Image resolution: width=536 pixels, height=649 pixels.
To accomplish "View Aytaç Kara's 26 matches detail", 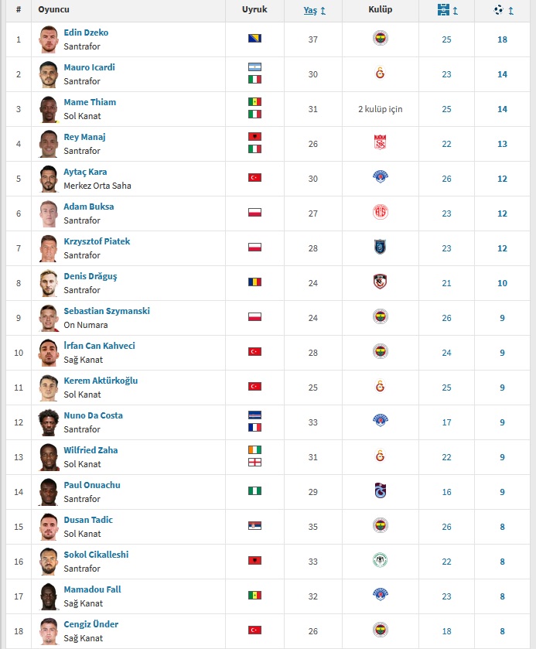I will (x=446, y=179).
